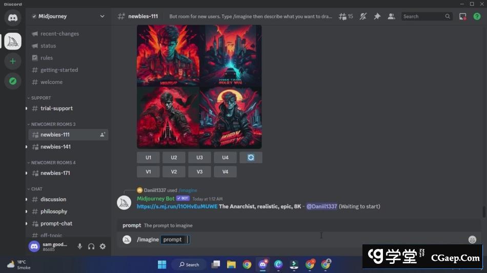This screenshot has width=487, height=273.
Task: Mute the microphone in user panel
Action: point(80,246)
